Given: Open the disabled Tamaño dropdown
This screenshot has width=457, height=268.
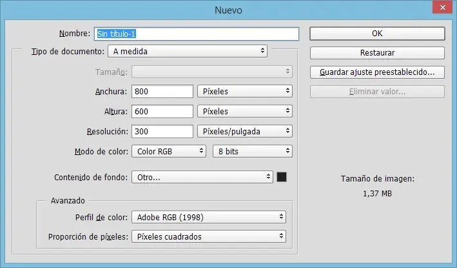Looking at the screenshot, I should 212,72.
